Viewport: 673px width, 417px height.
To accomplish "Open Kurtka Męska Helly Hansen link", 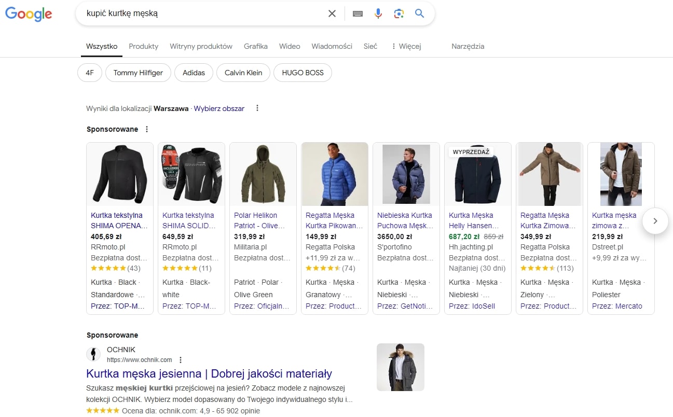I will [474, 220].
